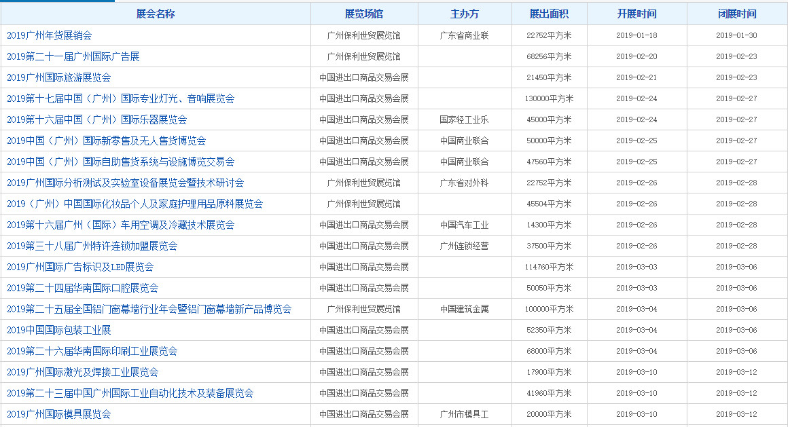Select organizer cell 广州市模具工
Viewport: 790px width, 427px height.
[465, 414]
